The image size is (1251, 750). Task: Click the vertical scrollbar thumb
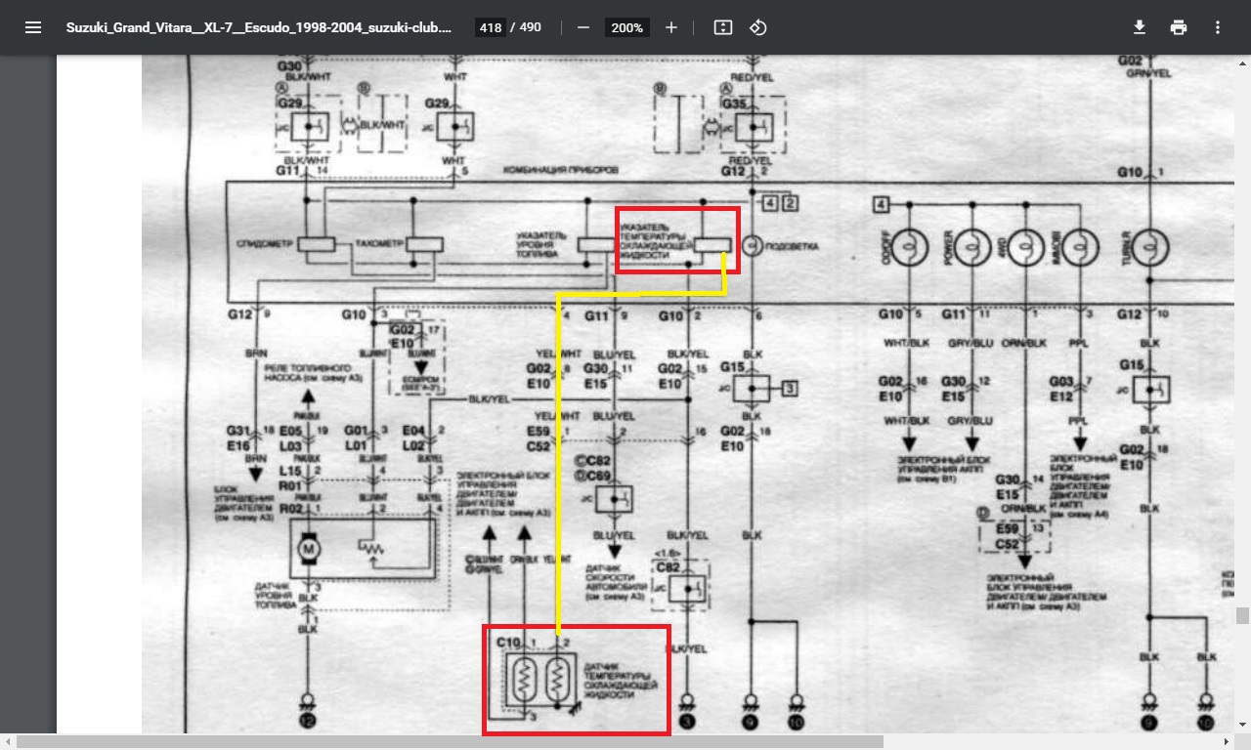coord(1243,615)
